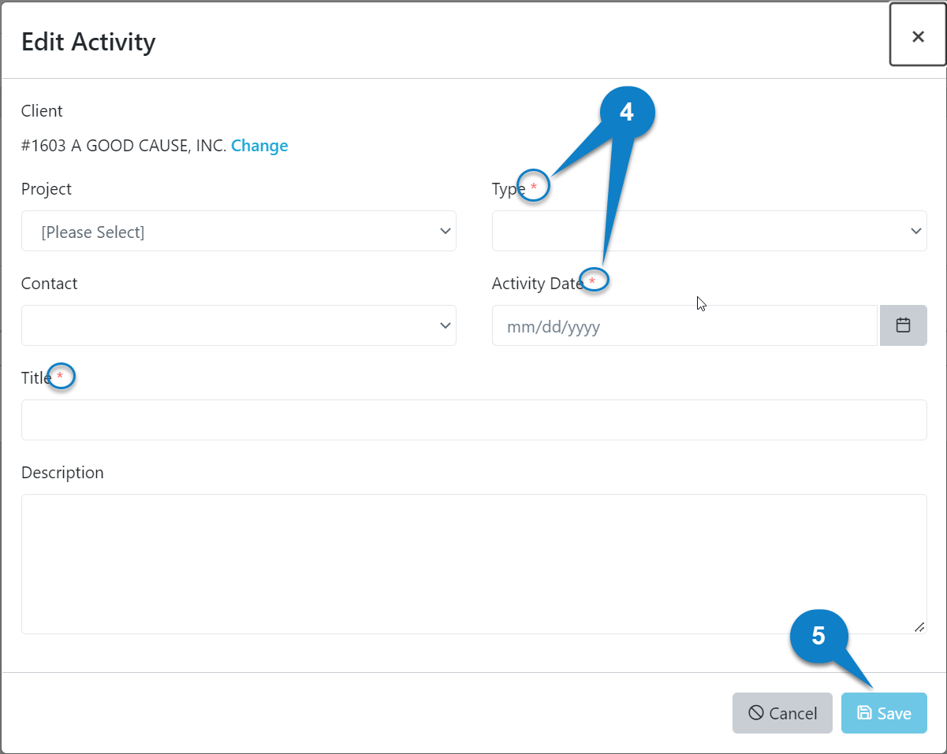Open the Contact dropdown
The width and height of the screenshot is (947, 754).
tap(238, 325)
